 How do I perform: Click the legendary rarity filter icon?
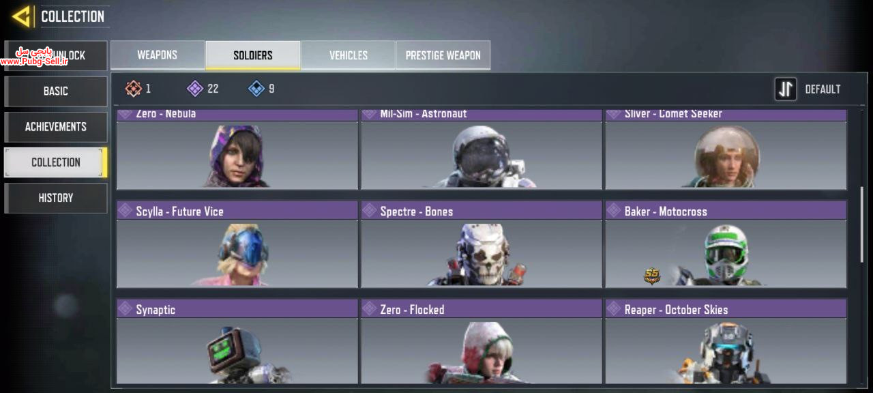pyautogui.click(x=134, y=89)
